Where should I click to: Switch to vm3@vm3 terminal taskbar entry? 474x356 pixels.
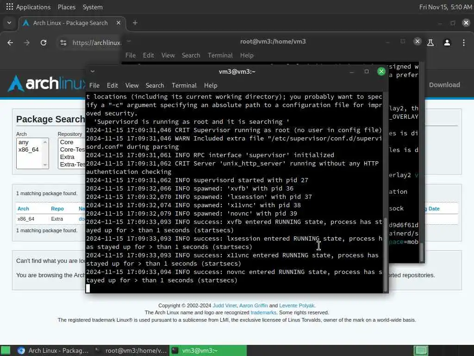[x=208, y=350]
